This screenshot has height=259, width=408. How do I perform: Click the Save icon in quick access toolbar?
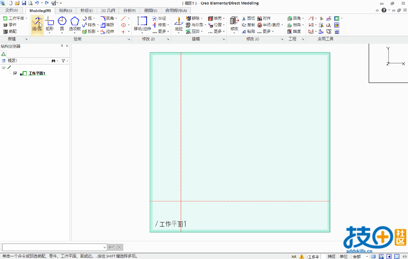point(24,3)
